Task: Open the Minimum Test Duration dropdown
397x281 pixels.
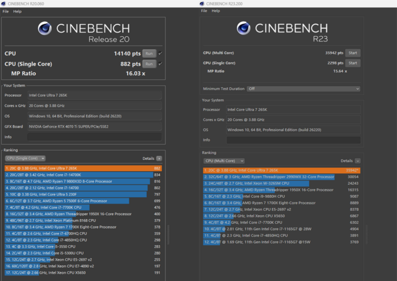Action: (303, 89)
